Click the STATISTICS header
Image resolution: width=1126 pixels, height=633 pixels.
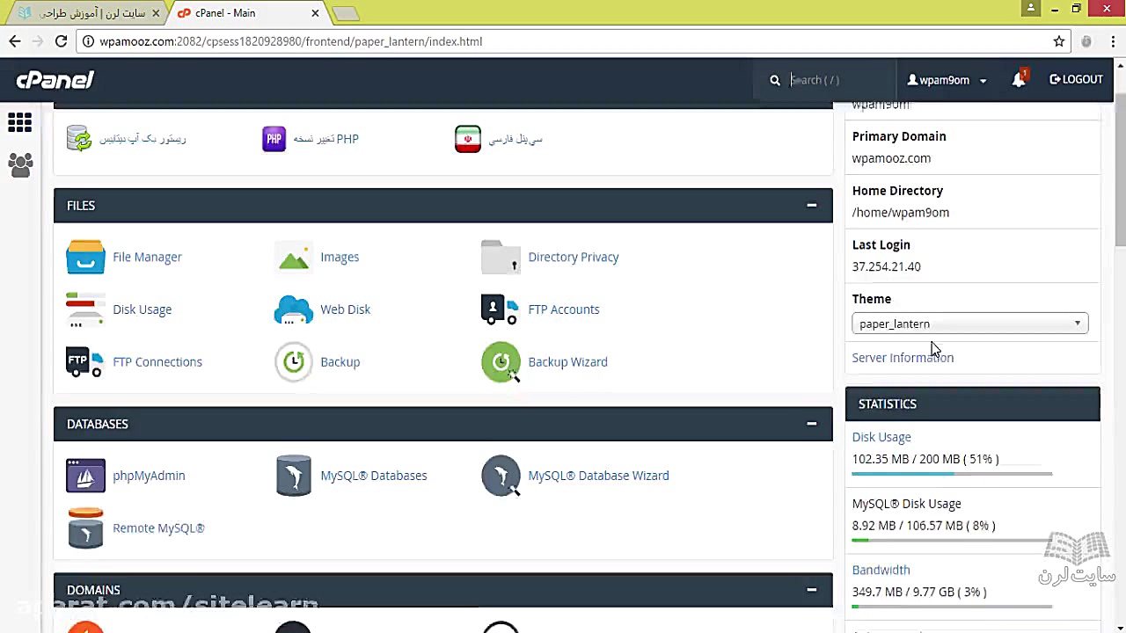[972, 404]
